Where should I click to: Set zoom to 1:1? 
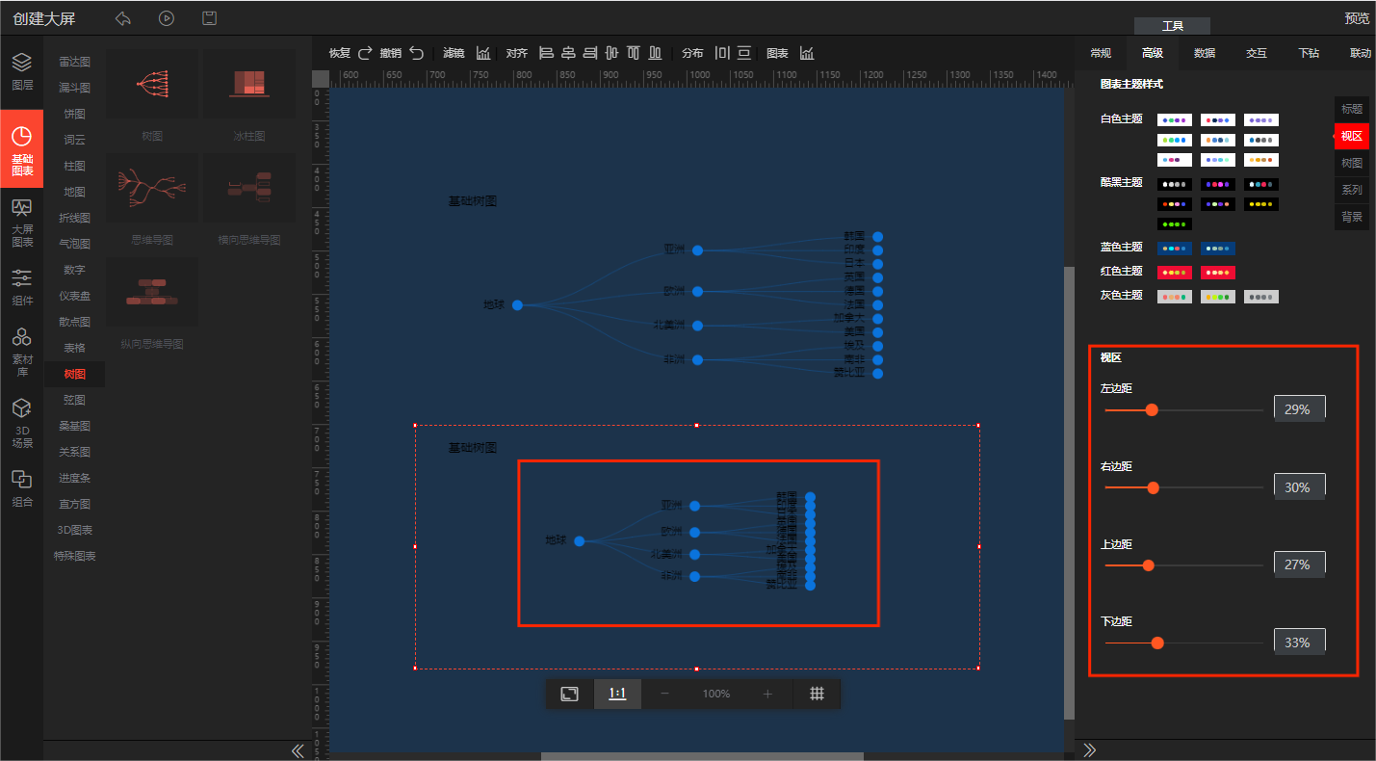click(x=617, y=694)
